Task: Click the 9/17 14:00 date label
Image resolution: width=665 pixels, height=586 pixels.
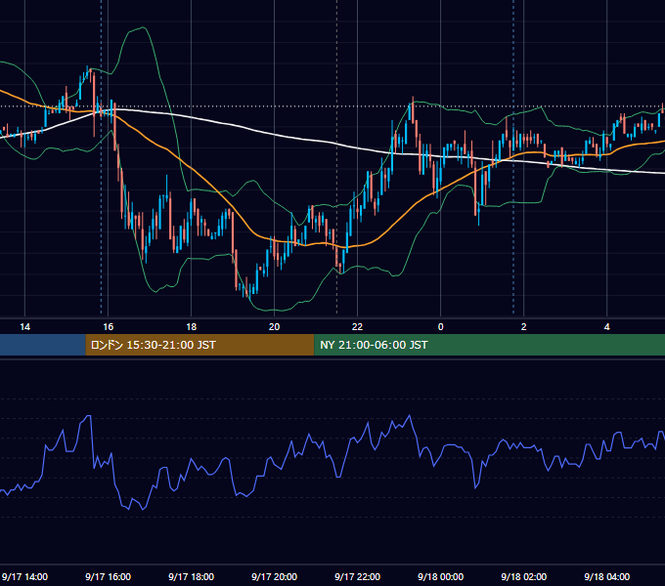Action: coord(25,576)
